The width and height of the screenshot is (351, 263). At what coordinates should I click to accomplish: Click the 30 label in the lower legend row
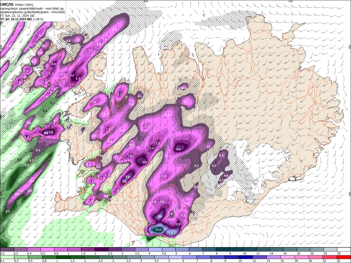tap(339, 261)
